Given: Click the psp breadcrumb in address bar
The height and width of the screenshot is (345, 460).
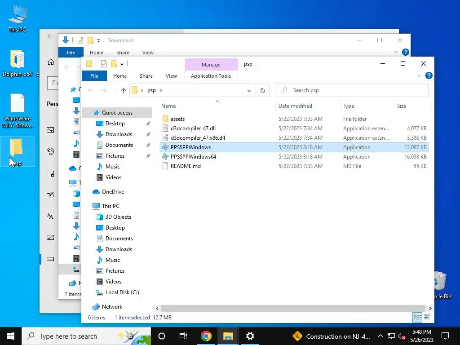Looking at the screenshot, I should pyautogui.click(x=151, y=91).
